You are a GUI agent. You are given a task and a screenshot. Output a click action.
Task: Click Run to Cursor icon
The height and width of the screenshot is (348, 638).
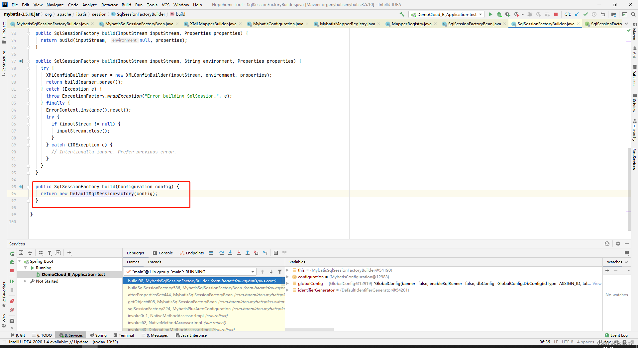pos(265,253)
